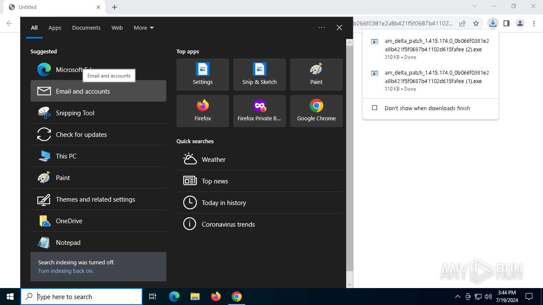Run Weather quick search
Screen dimensions: 543x305
click(x=260, y=159)
